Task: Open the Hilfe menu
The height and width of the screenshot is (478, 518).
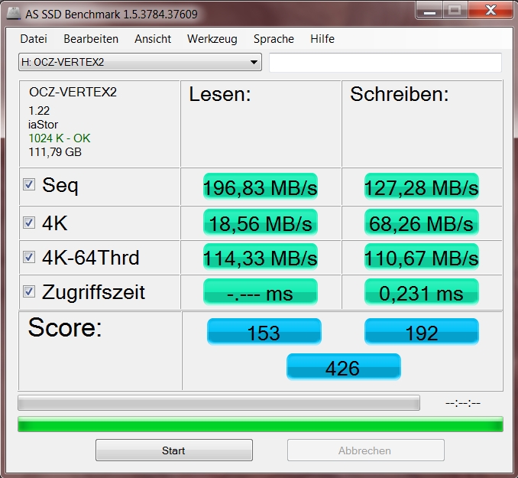Action: click(322, 39)
